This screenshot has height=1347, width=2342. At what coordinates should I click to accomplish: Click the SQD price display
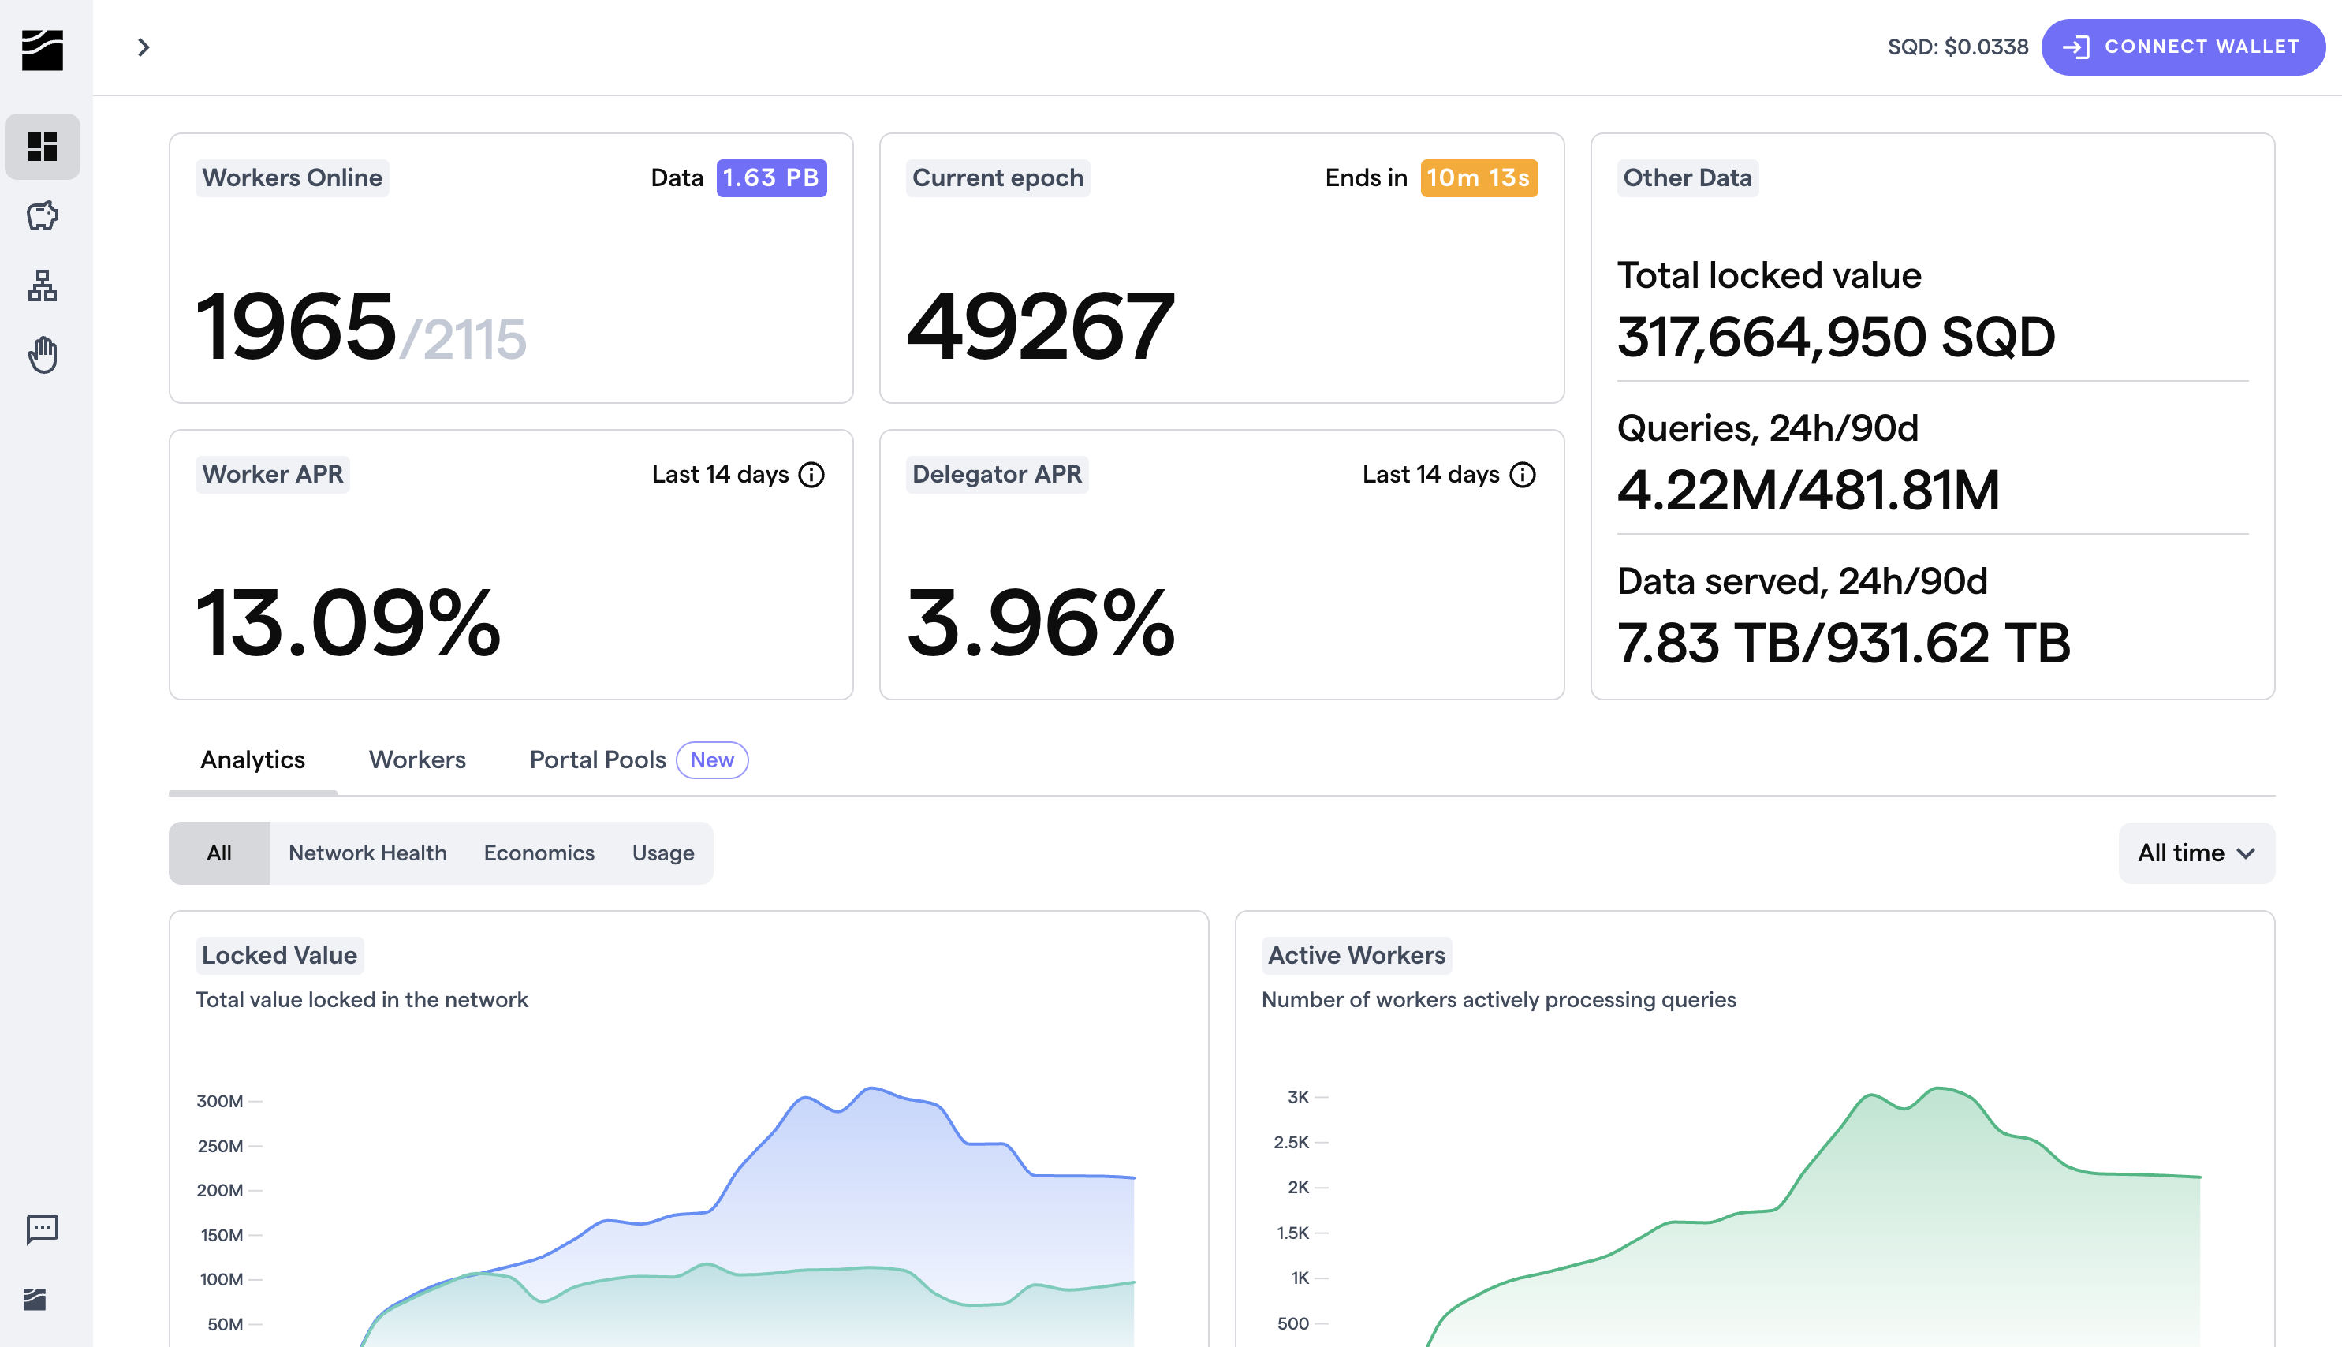coord(1957,47)
